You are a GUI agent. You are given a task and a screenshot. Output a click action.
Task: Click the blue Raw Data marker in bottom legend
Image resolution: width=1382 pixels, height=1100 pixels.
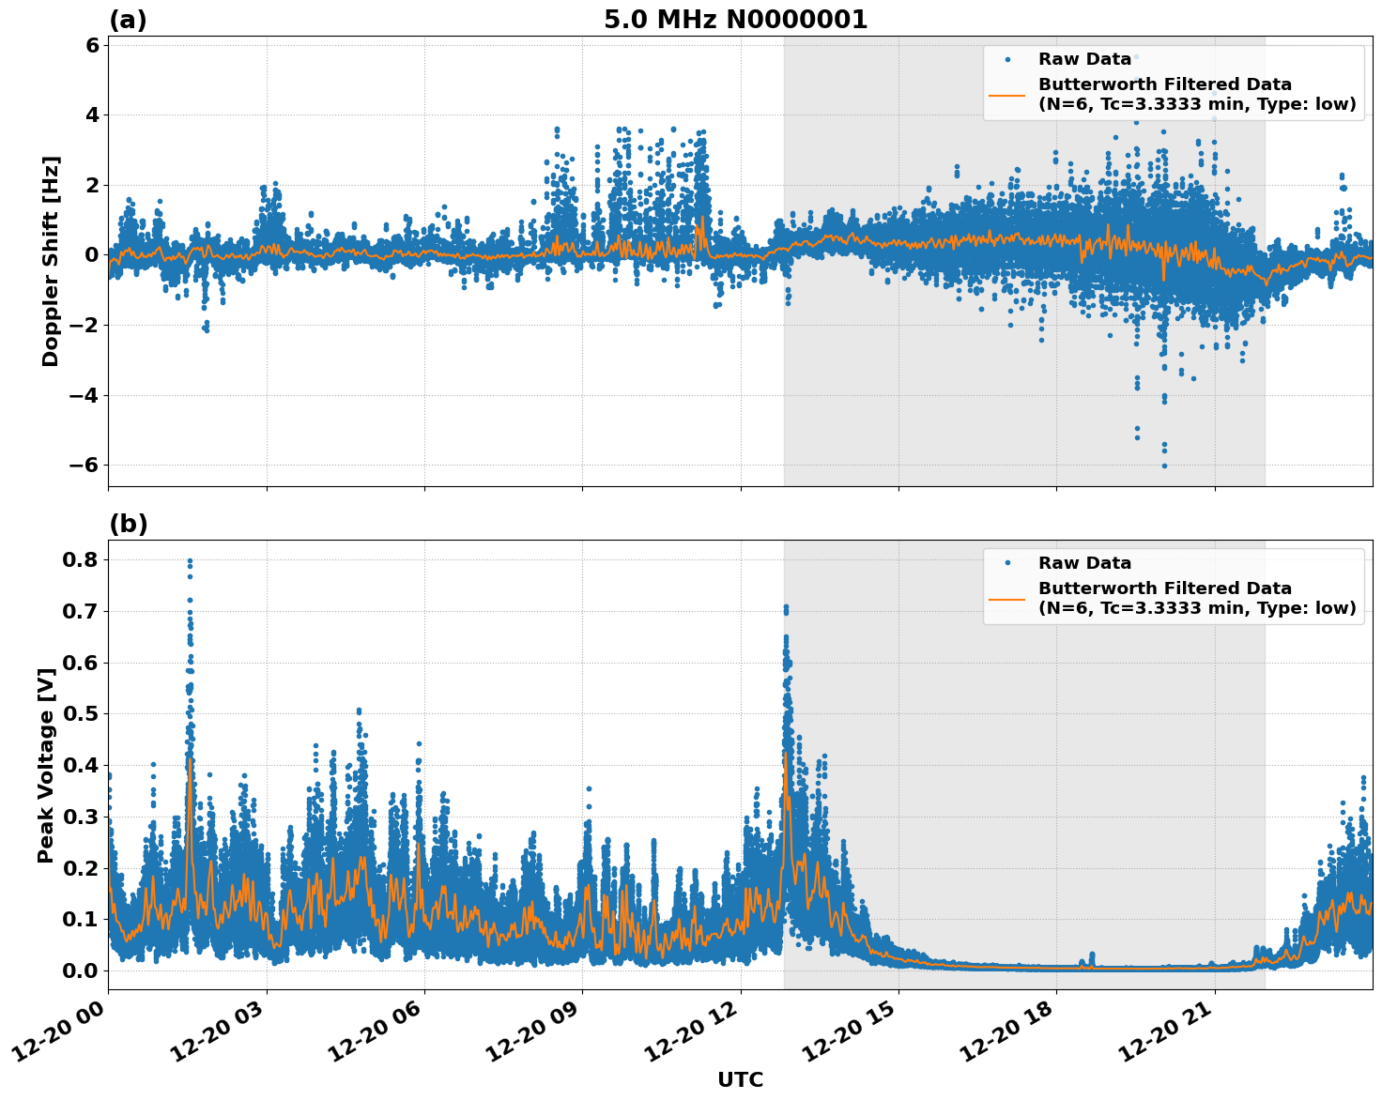1007,563
